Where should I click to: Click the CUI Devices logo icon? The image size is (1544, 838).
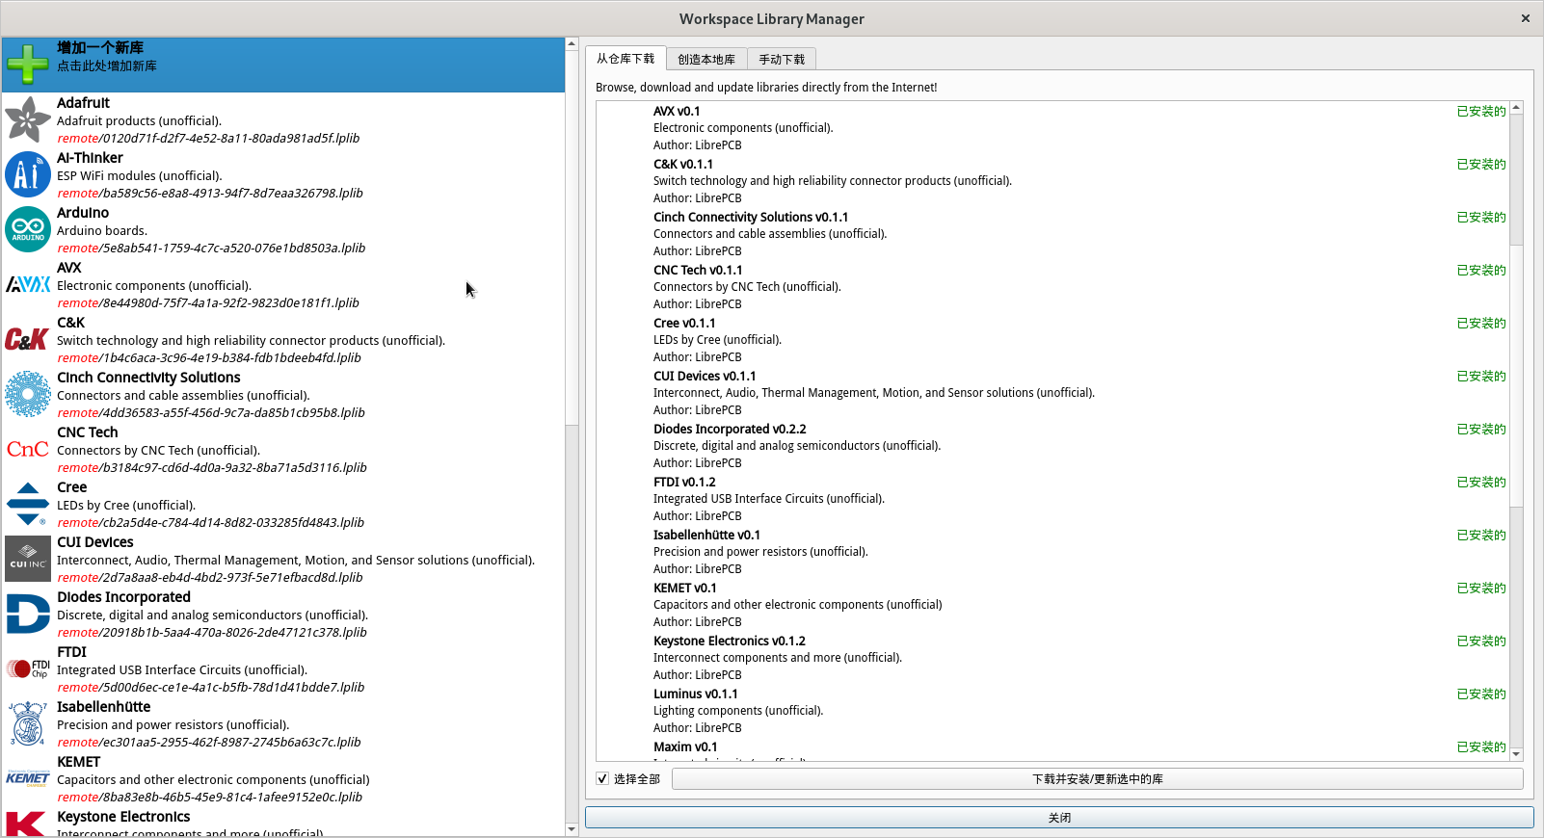click(27, 559)
